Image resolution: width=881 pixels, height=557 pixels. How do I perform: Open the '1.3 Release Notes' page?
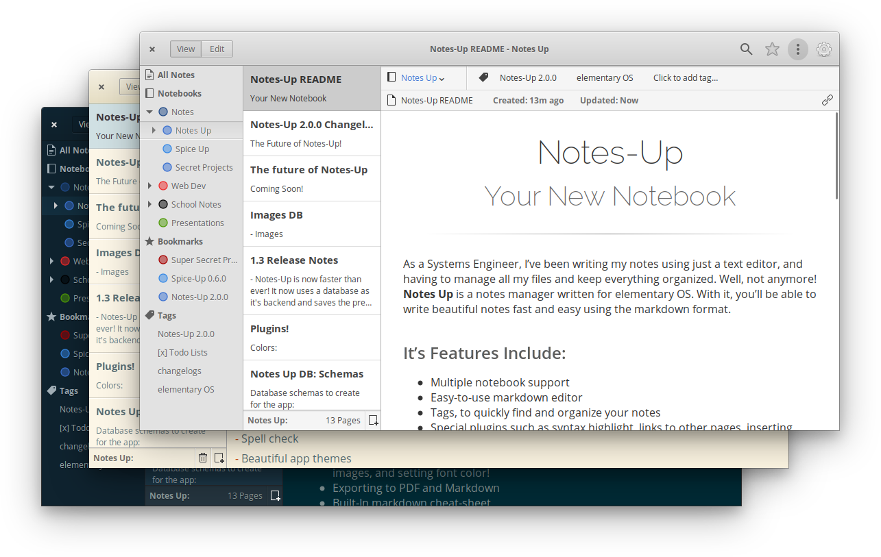[312, 280]
